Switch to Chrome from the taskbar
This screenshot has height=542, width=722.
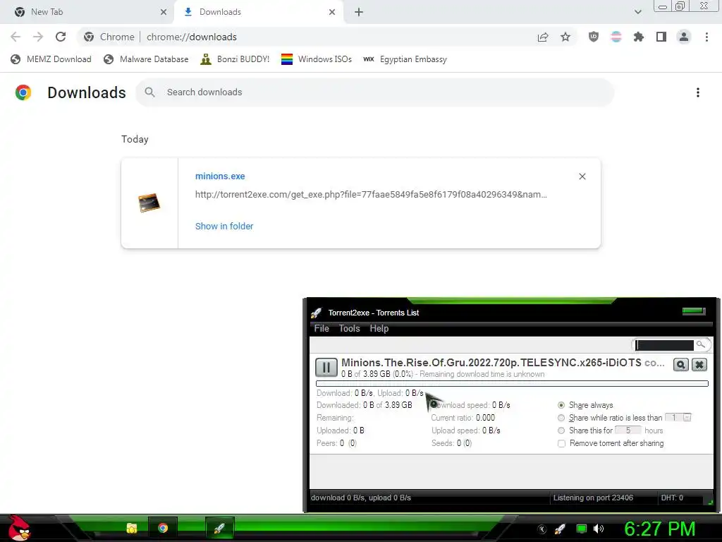[163, 528]
